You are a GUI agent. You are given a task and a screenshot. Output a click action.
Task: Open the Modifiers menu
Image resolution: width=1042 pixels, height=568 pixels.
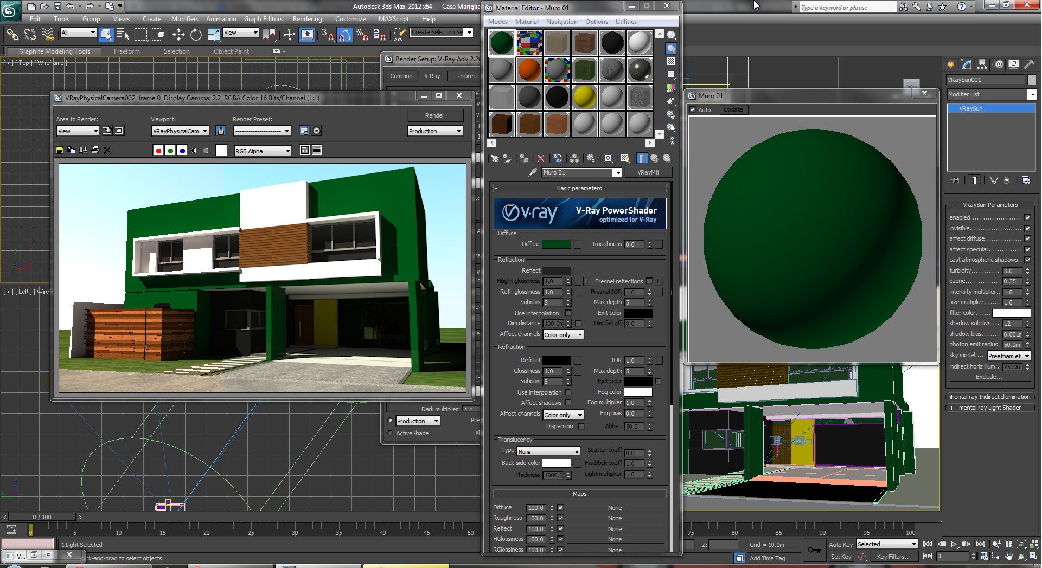click(185, 19)
